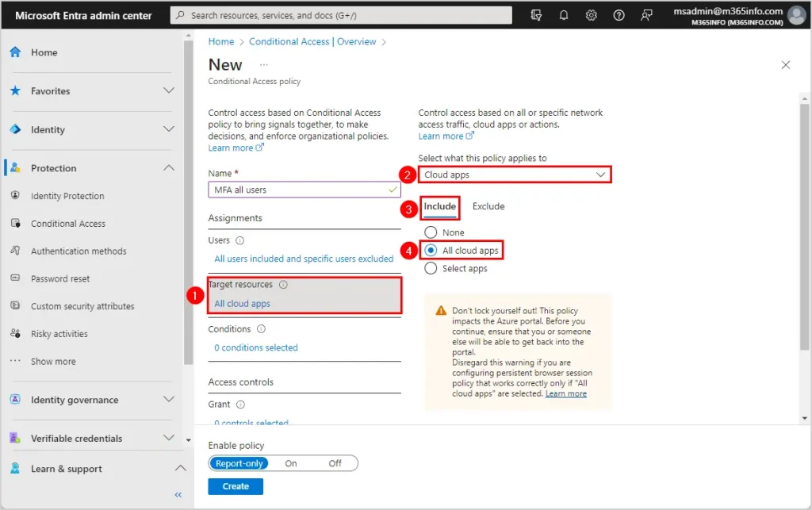
Task: Choose the Select apps radio option
Action: coord(431,269)
